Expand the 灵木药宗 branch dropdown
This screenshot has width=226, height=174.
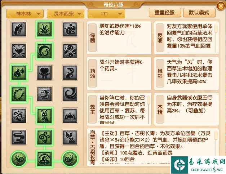click(x=66, y=14)
